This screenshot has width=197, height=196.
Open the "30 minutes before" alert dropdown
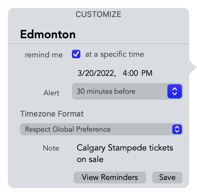pos(127,91)
